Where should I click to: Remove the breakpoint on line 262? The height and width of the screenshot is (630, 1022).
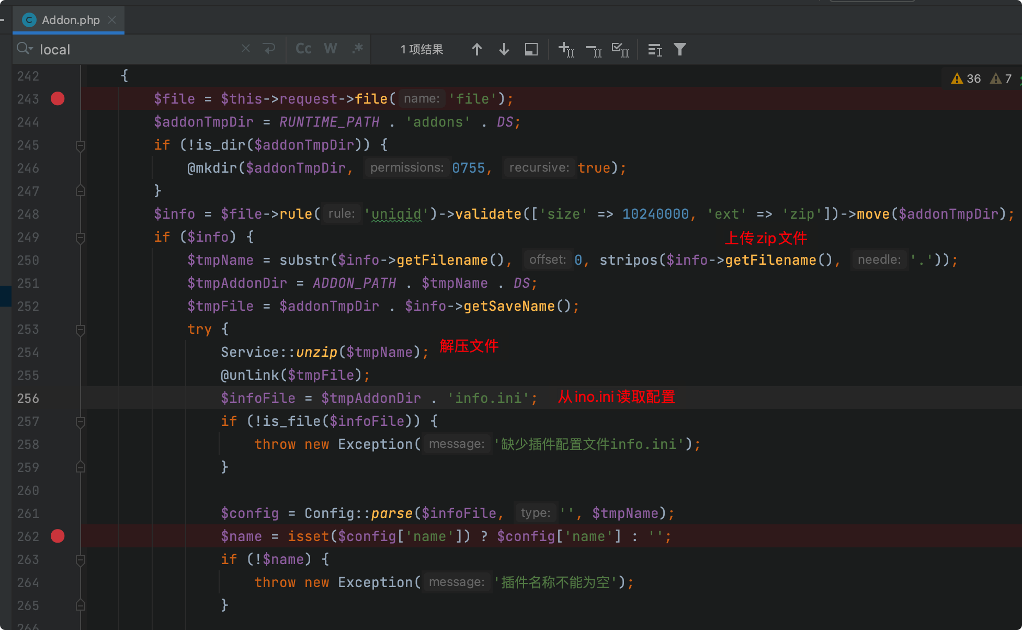[58, 536]
